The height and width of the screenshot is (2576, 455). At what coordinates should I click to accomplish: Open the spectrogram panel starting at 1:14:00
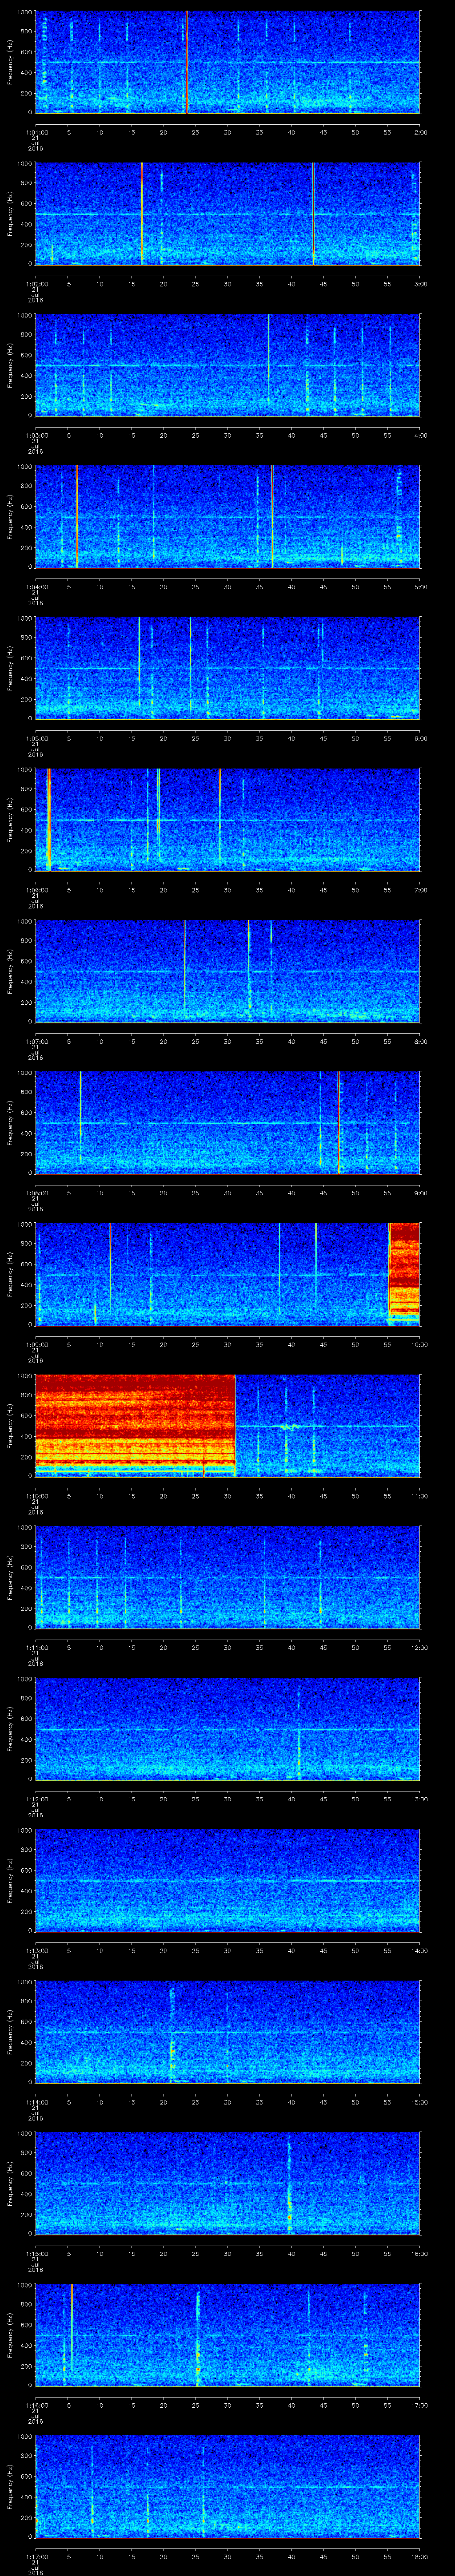click(227, 2032)
